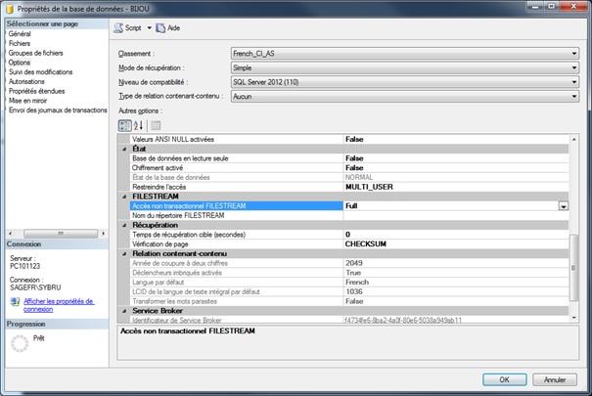The width and height of the screenshot is (592, 396).
Task: Collapse the Récupération category
Action: 123,225
